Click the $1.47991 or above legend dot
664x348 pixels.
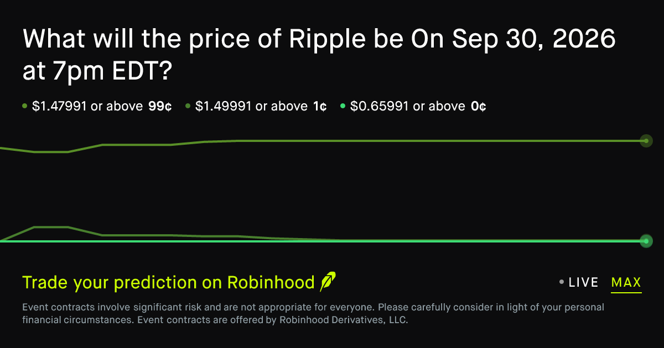(24, 106)
